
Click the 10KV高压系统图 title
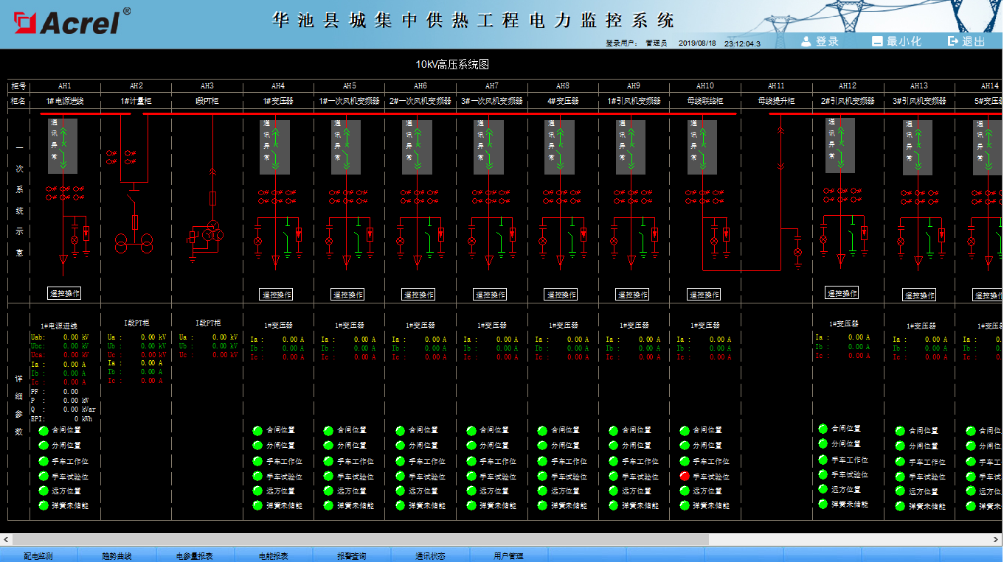pos(452,65)
